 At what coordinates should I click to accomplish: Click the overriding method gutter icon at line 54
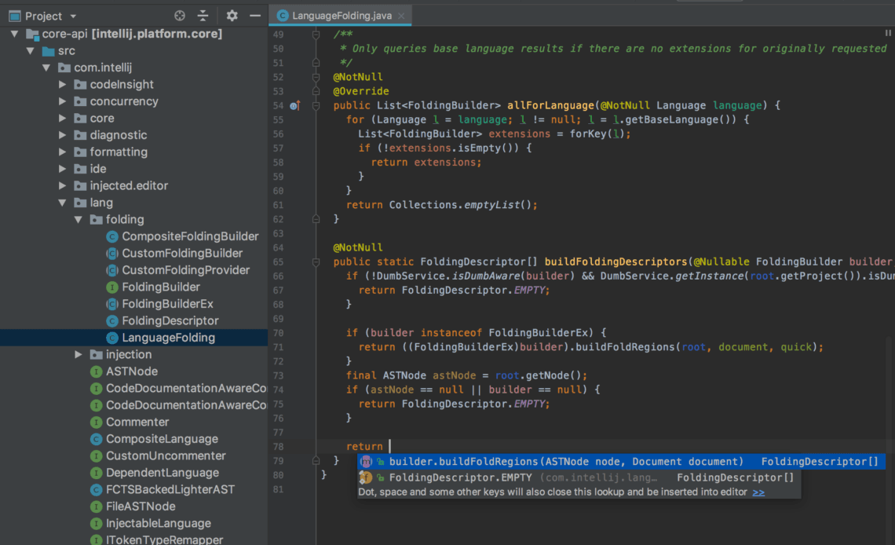click(x=294, y=105)
